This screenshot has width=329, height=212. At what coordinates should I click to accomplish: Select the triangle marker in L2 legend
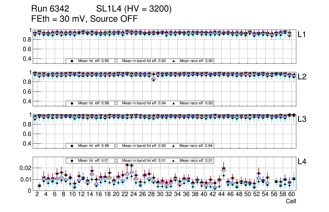[174, 103]
